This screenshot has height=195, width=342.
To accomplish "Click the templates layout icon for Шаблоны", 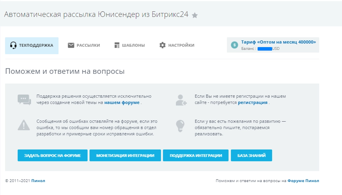I will click(x=117, y=45).
